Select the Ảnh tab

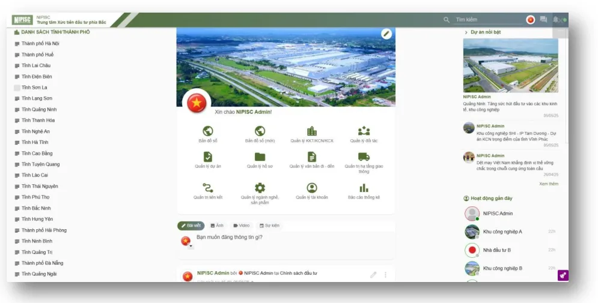(217, 226)
